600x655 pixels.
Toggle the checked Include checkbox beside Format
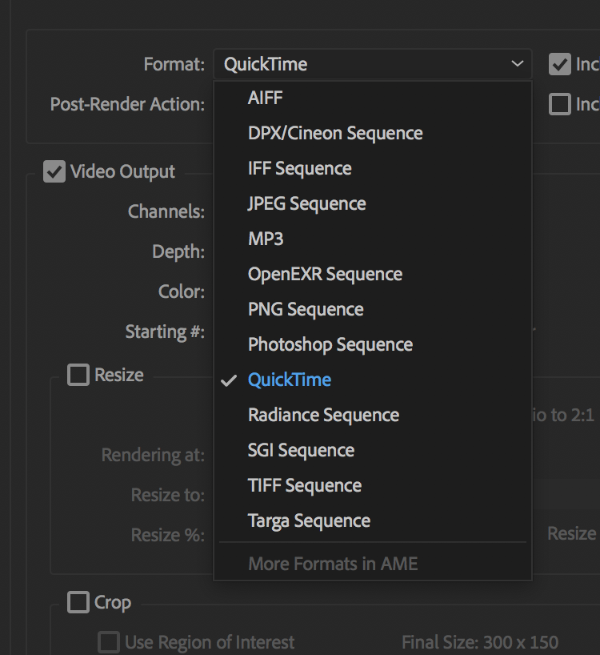(x=559, y=64)
